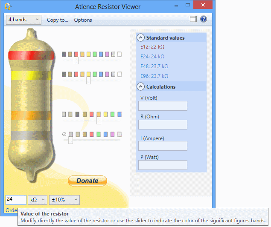
Task: Pick red swatch for the first band
Action: (x=76, y=55)
